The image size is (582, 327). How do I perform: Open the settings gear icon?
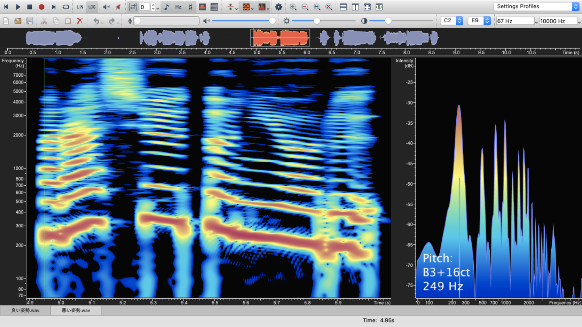(x=278, y=7)
